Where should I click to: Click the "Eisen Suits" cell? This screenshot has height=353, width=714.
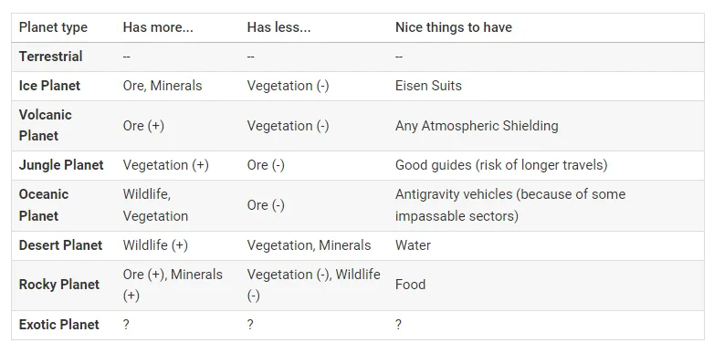coord(428,86)
